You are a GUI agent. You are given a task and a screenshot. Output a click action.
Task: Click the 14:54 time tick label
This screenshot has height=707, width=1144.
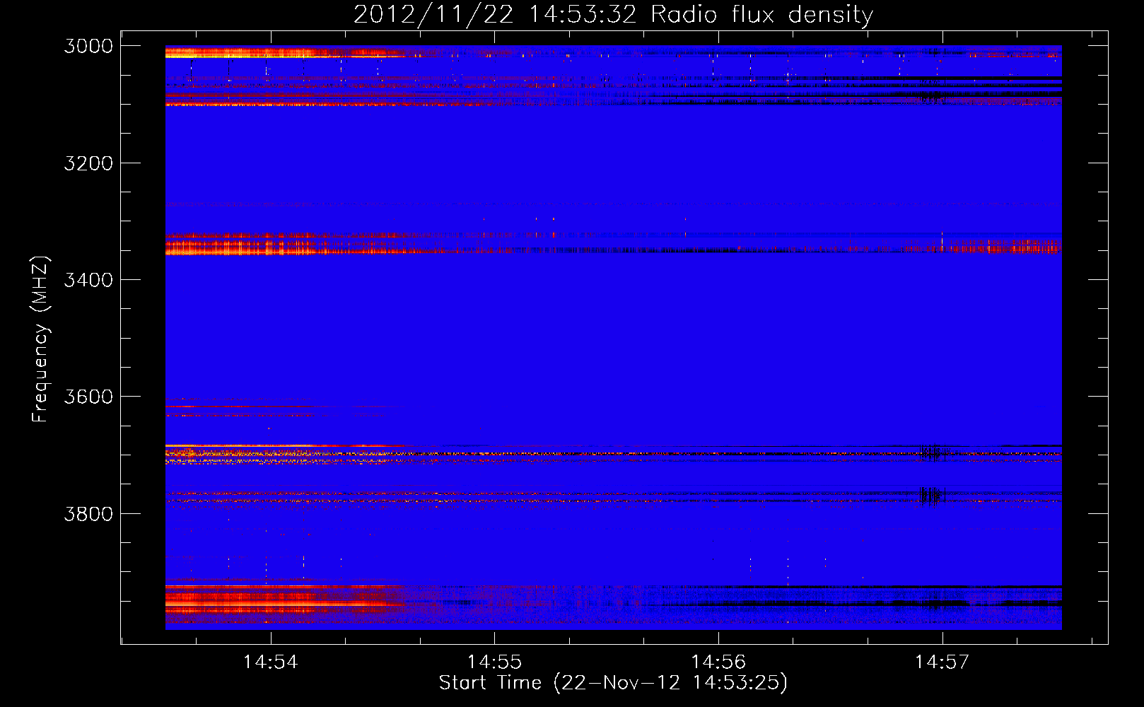coord(271,662)
